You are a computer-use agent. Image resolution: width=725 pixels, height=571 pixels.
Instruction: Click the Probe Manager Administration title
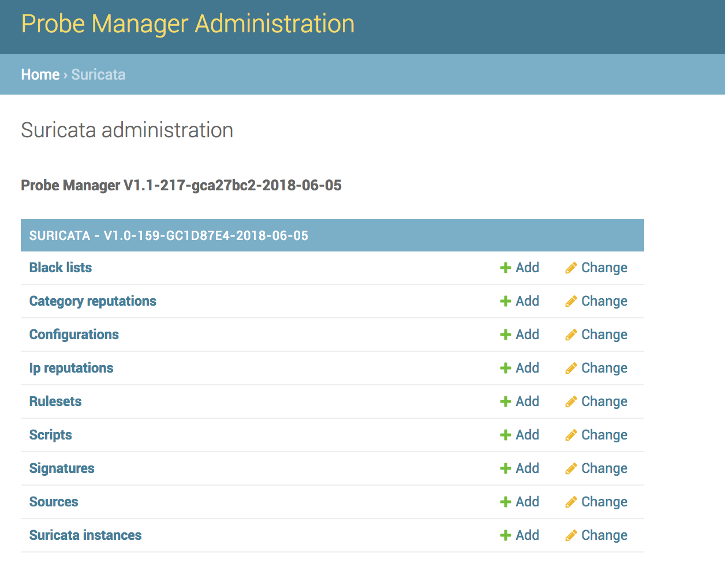pyautogui.click(x=188, y=24)
